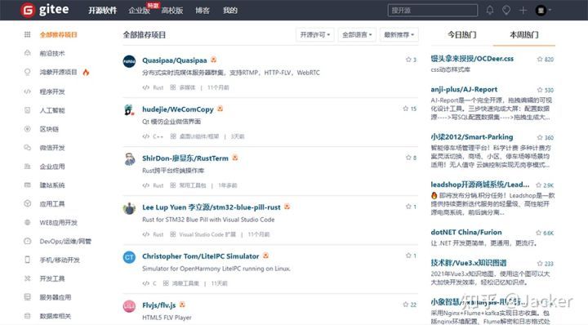
Task: Click the 人工智能 sidebar icon
Action: pyautogui.click(x=28, y=110)
